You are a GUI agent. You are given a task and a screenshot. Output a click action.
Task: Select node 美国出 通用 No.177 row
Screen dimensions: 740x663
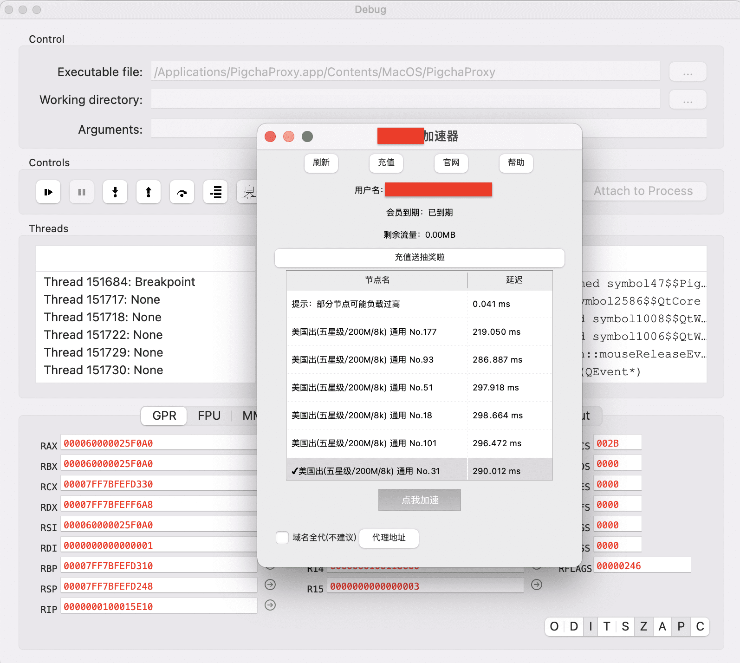[419, 332]
